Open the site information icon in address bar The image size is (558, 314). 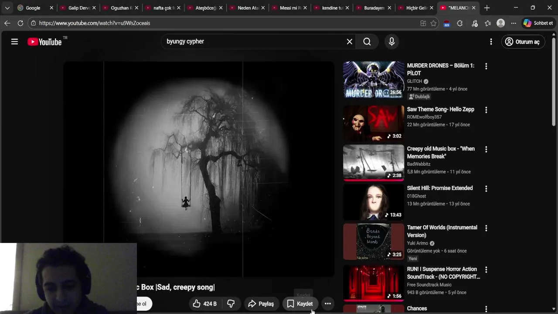[x=33, y=23]
